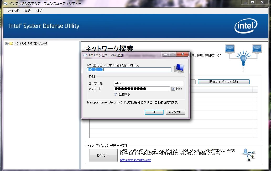Click the dialog title bar icon of AMTコンピュータの追加
271x171 pixels.
(85, 55)
